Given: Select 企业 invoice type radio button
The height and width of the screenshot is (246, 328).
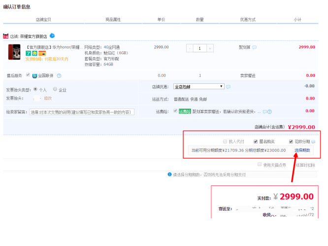Looking at the screenshot, I should (55, 89).
